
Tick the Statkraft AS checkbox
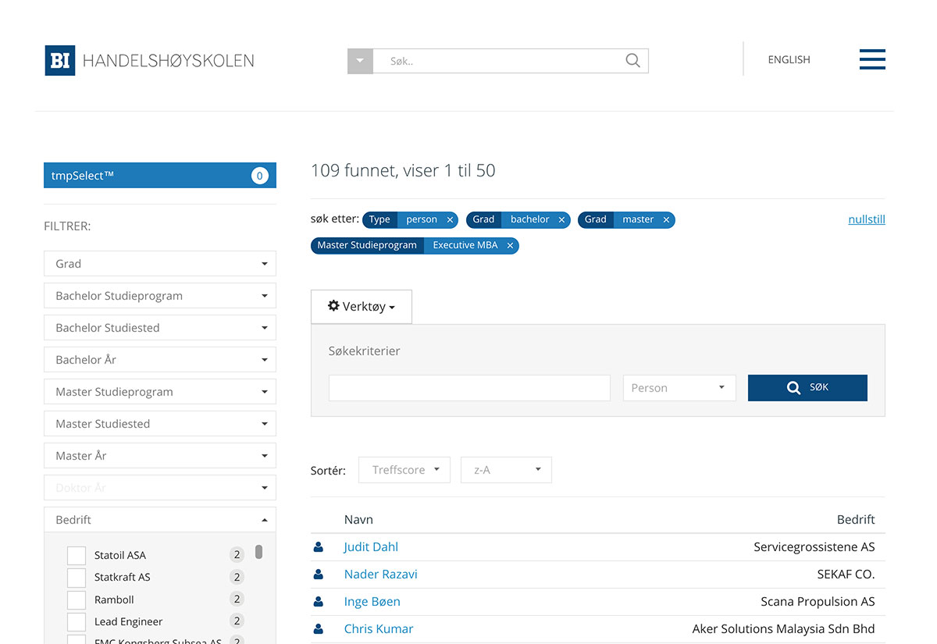pos(77,578)
